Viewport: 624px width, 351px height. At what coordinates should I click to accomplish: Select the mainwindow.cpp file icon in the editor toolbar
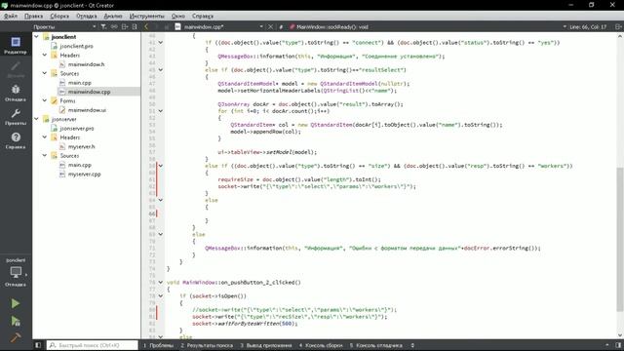177,26
